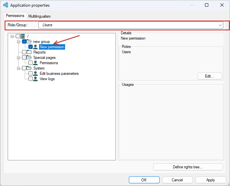Select the new group tree item
The image size is (230, 186).
41,42
